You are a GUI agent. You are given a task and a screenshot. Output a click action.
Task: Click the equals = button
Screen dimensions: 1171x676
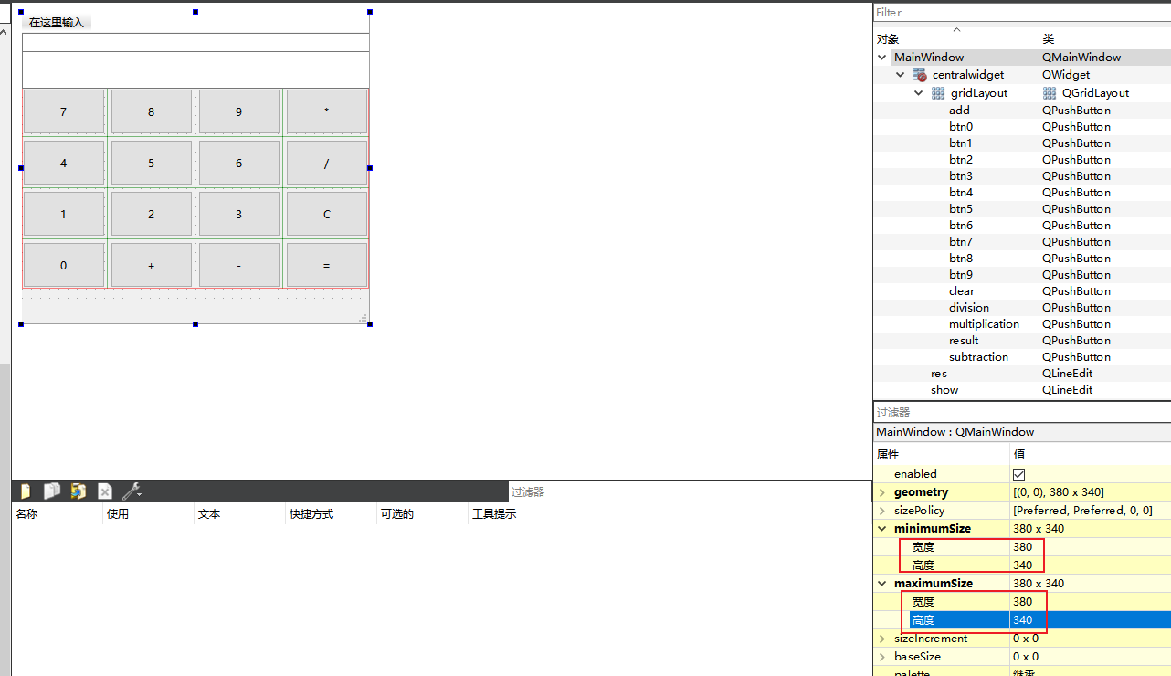coord(327,266)
